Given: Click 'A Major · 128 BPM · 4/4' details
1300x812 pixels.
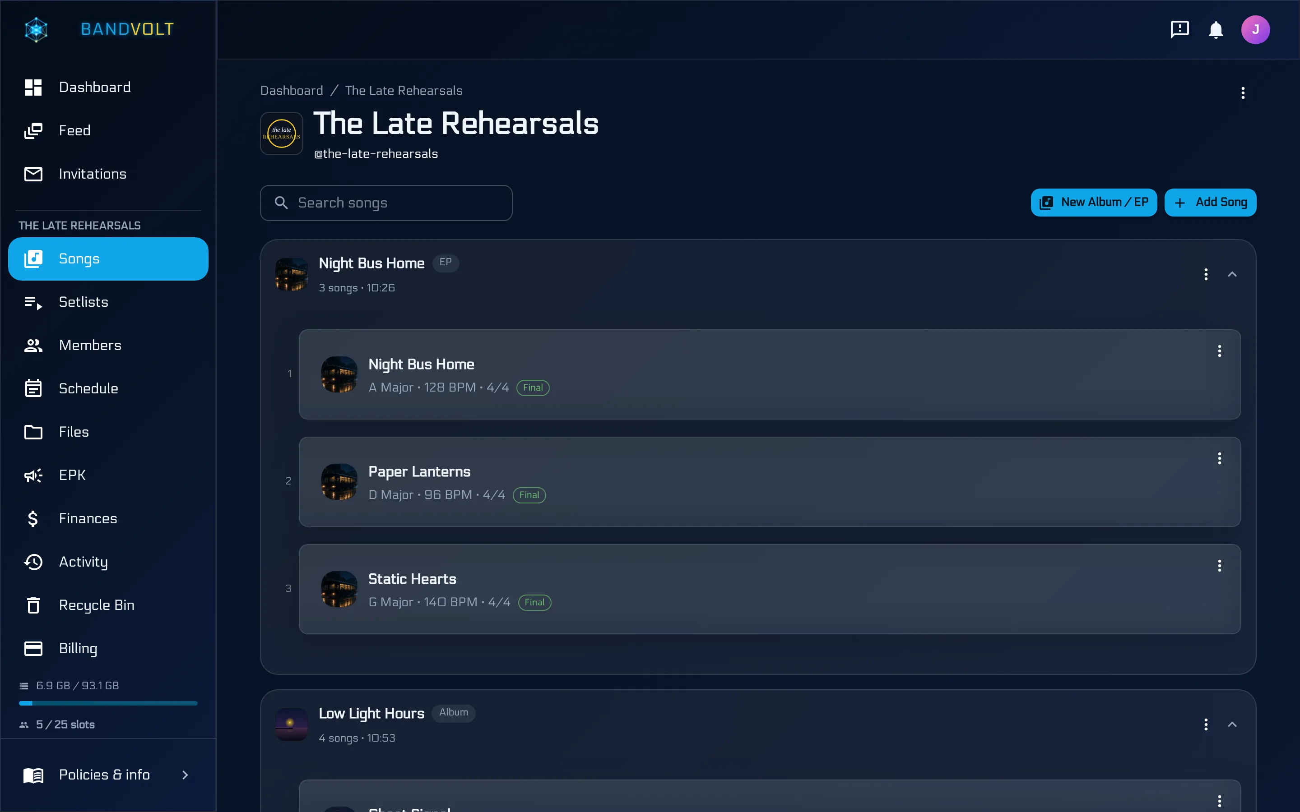Looking at the screenshot, I should (x=438, y=388).
